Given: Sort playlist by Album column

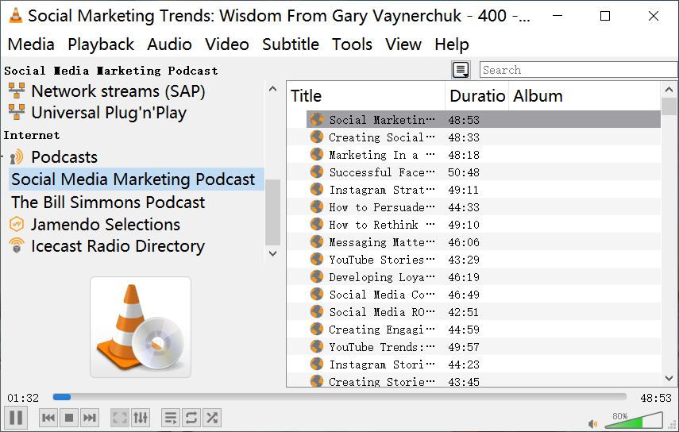Looking at the screenshot, I should coord(584,95).
